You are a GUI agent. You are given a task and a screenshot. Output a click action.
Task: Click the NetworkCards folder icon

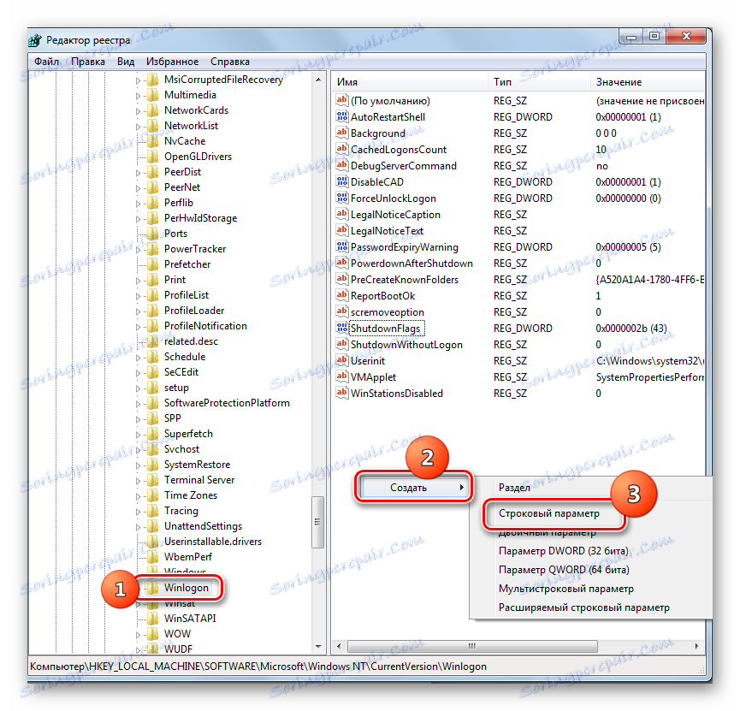(152, 110)
